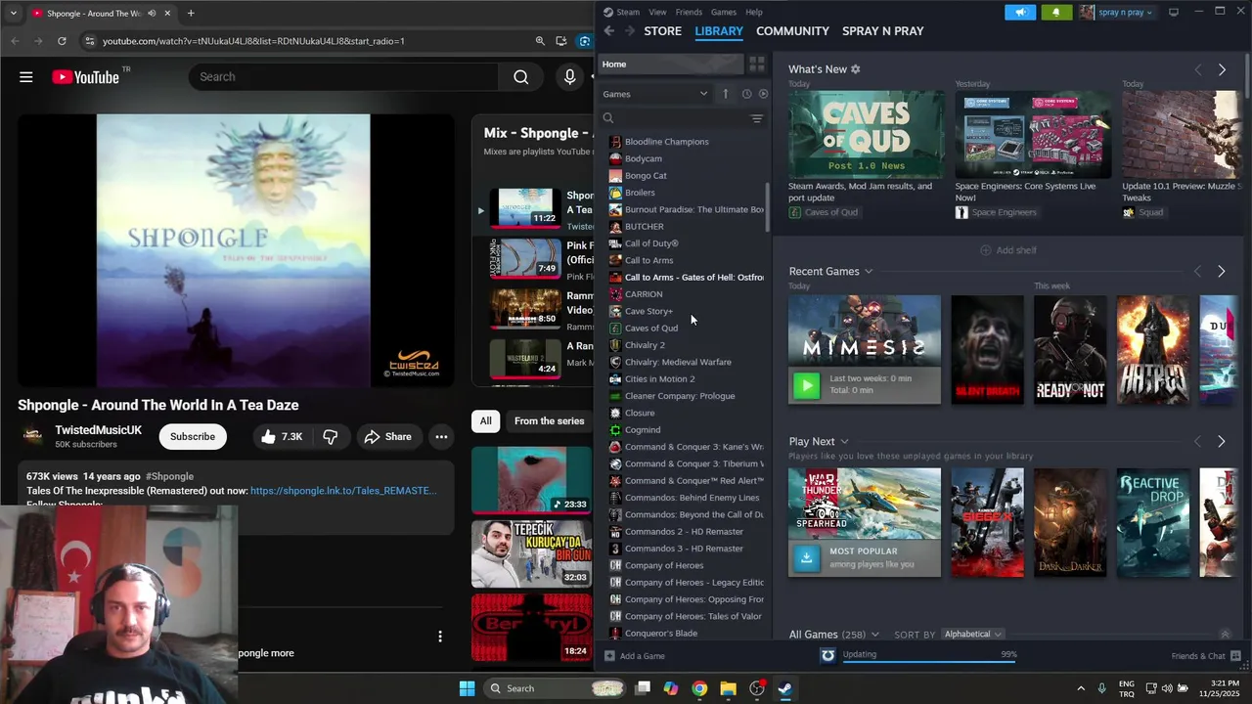This screenshot has height=704, width=1252.
Task: Play MIMESIS with green play button
Action: click(806, 385)
